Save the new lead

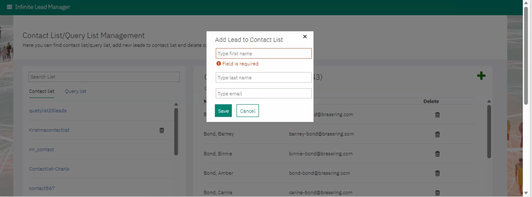[x=223, y=111]
